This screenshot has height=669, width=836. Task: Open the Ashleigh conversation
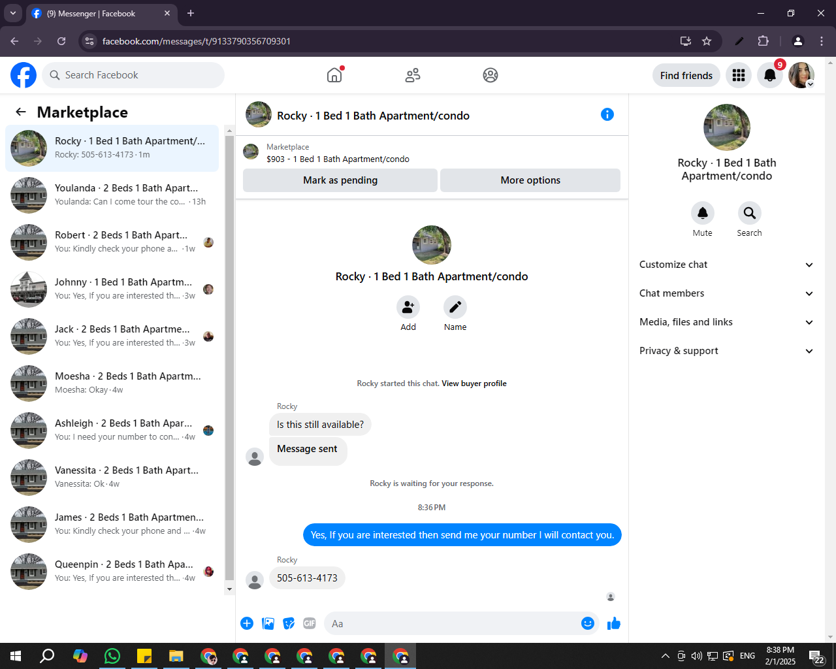(112, 431)
